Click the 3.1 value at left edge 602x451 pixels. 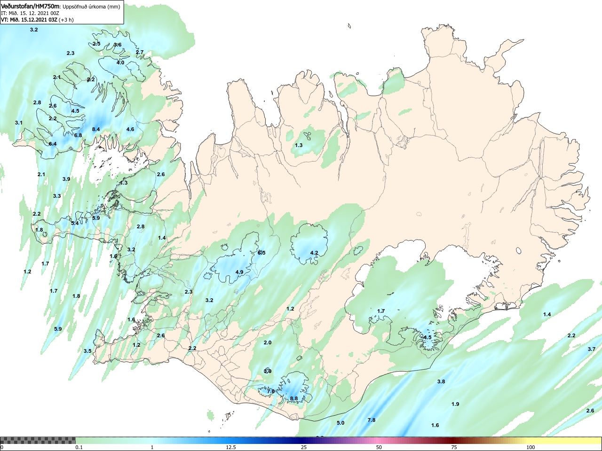tap(19, 123)
